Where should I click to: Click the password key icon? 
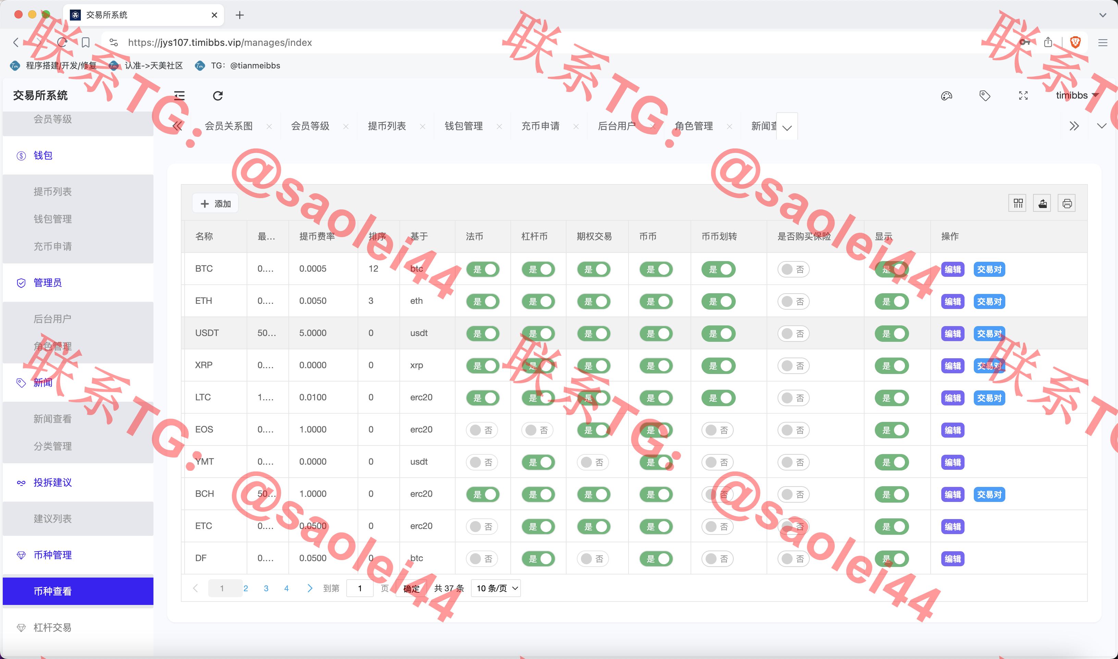click(1024, 42)
